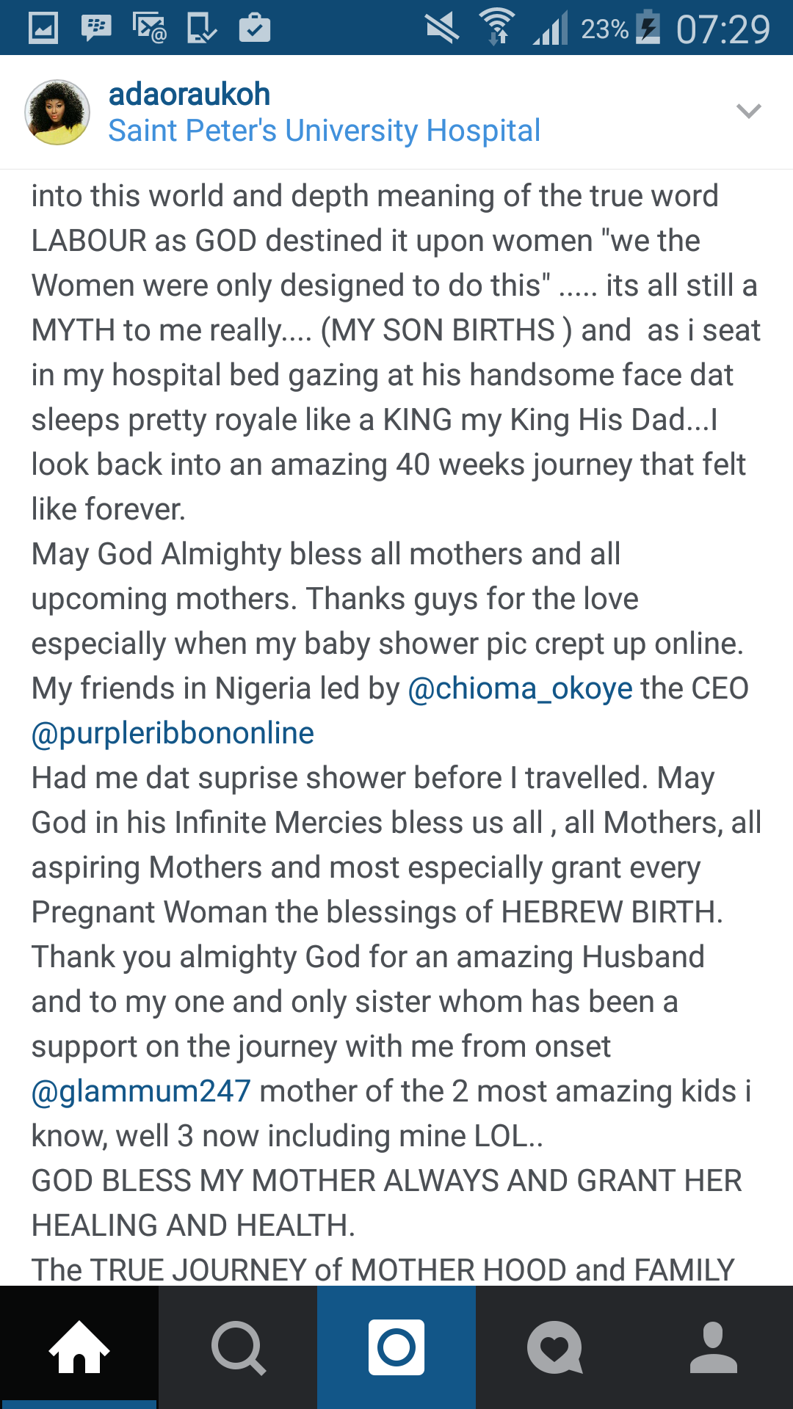The height and width of the screenshot is (1409, 793).
Task: Tap the Wi-Fi status icon
Action: [497, 28]
